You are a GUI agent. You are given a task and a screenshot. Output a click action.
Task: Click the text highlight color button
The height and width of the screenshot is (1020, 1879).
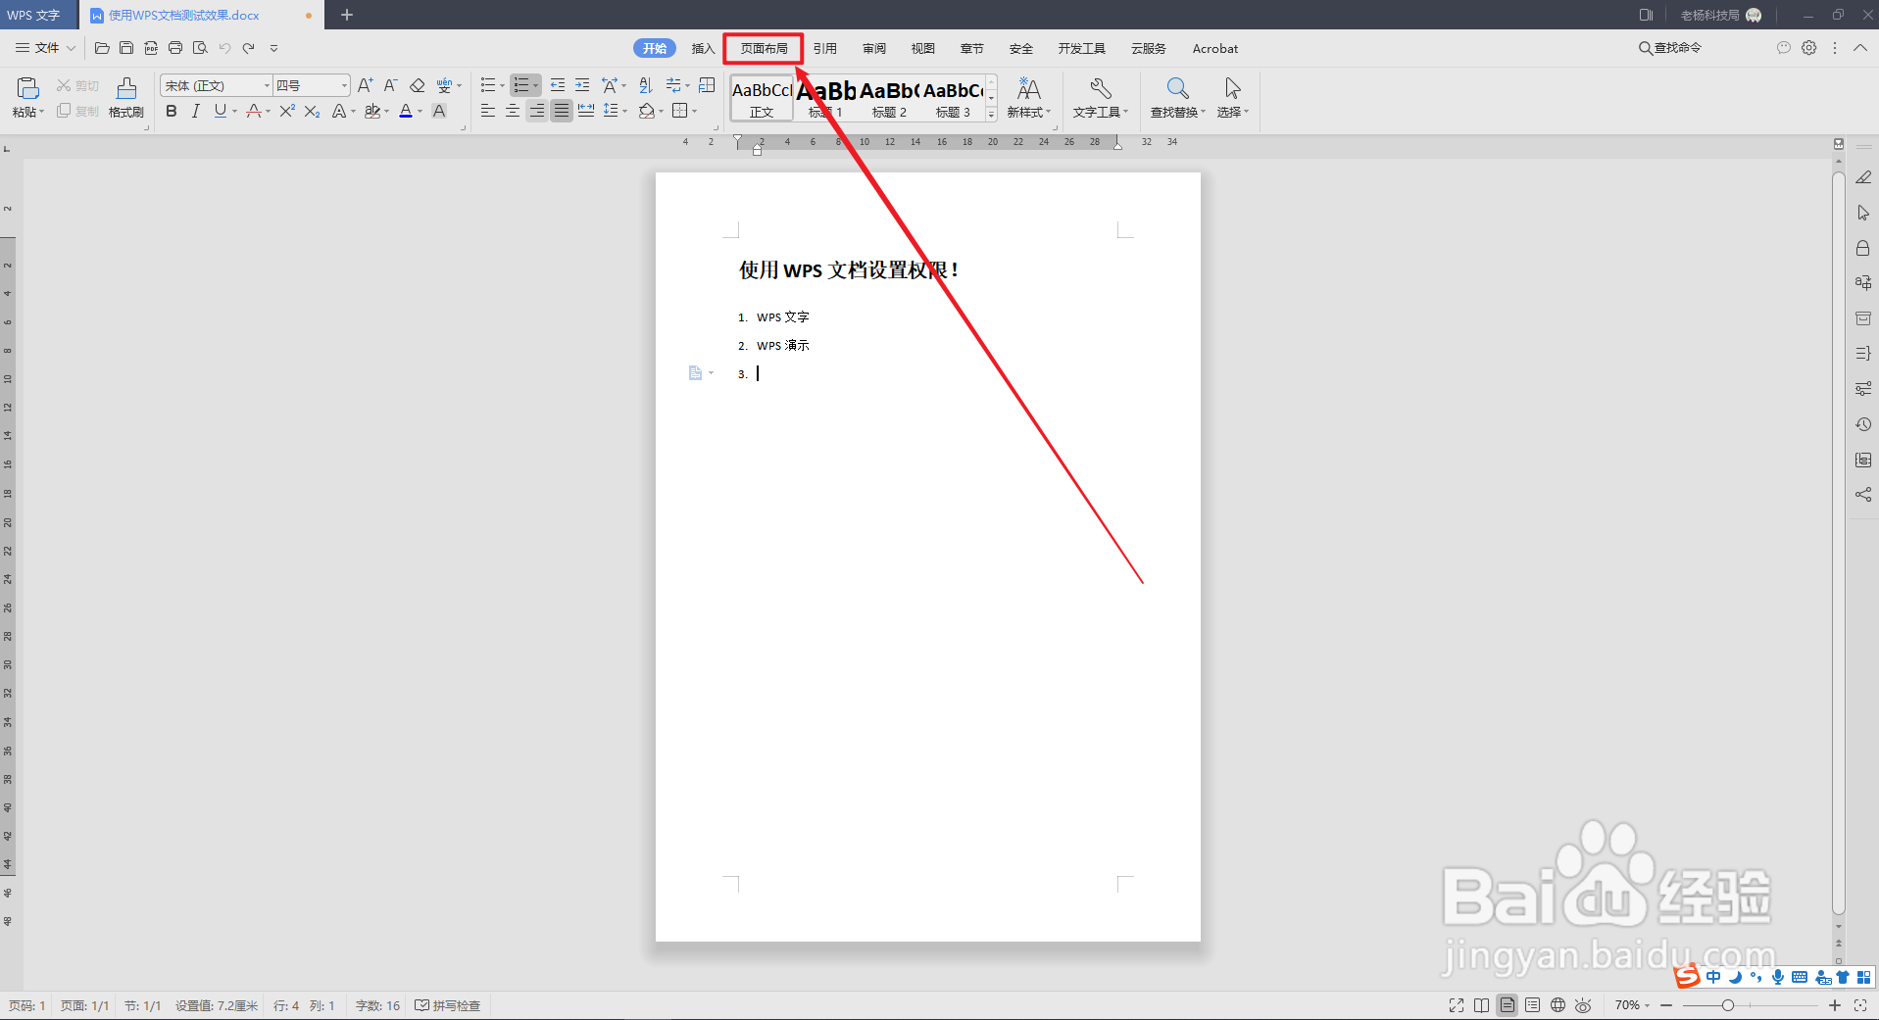pos(371,112)
